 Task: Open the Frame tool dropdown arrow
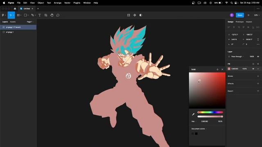click(21, 16)
